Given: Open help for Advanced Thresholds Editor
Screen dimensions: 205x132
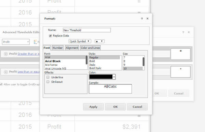Looking at the screenshot, I should point(183,32).
